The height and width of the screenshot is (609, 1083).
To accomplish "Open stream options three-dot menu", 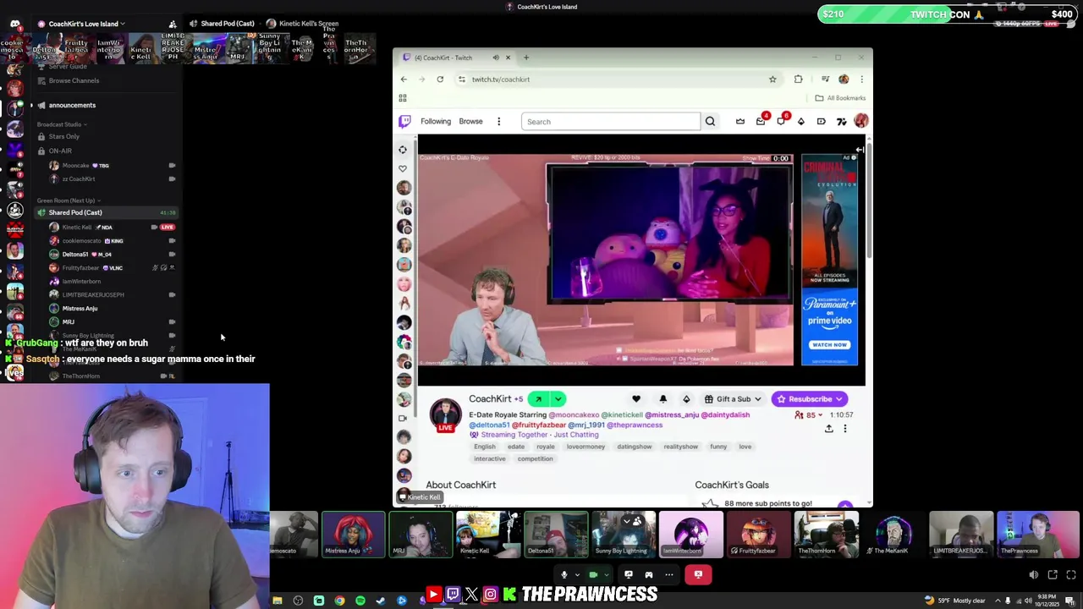I will tap(844, 429).
